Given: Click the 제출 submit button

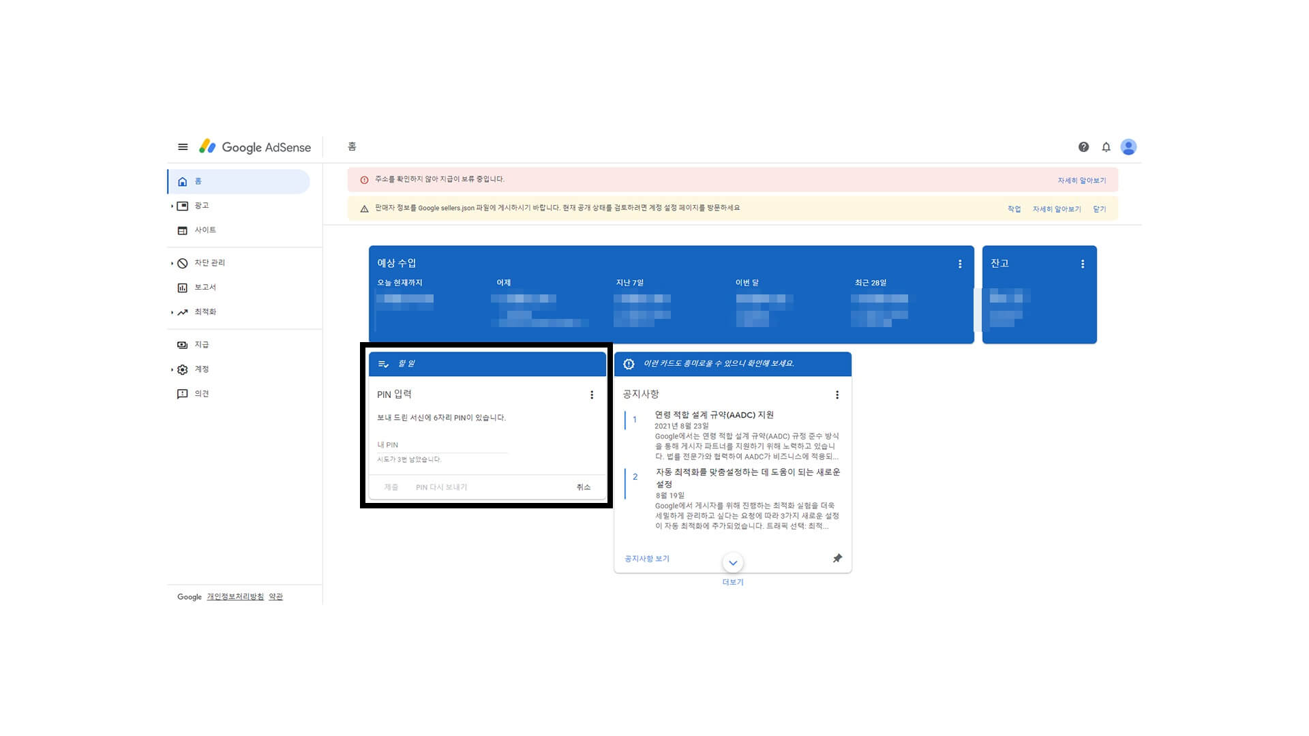Looking at the screenshot, I should 391,487.
